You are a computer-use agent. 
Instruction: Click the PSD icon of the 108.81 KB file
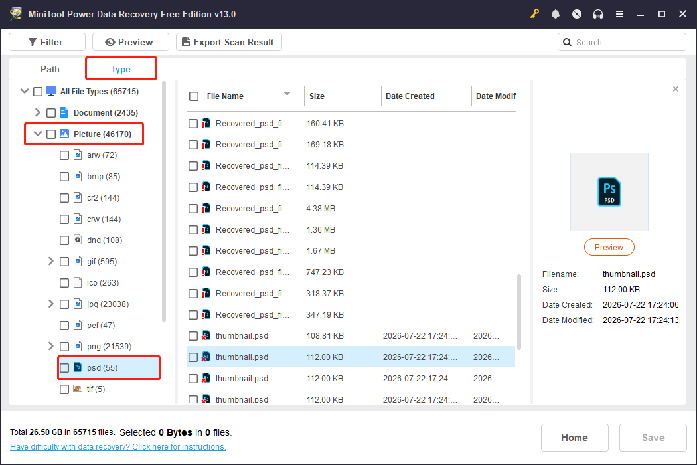point(206,336)
